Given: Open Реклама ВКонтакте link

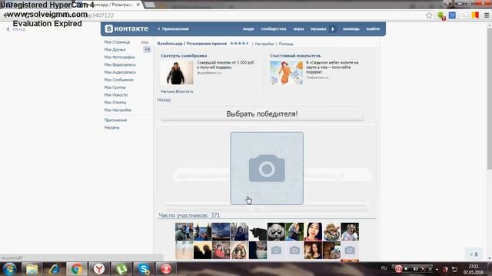Looking at the screenshot, I should [x=177, y=92].
